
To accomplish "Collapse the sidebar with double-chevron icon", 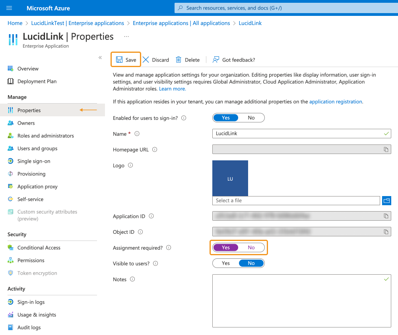I will pyautogui.click(x=100, y=58).
